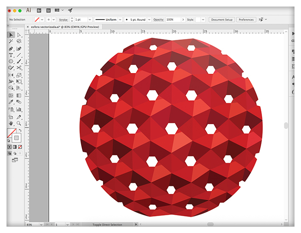Image resolution: width=301 pixels, height=233 pixels.
Task: Pick the Warp tool
Action: [x=11, y=82]
